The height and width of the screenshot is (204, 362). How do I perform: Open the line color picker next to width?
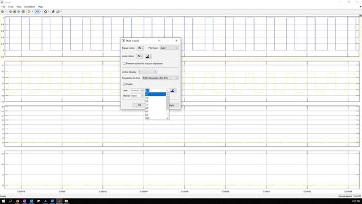(173, 91)
